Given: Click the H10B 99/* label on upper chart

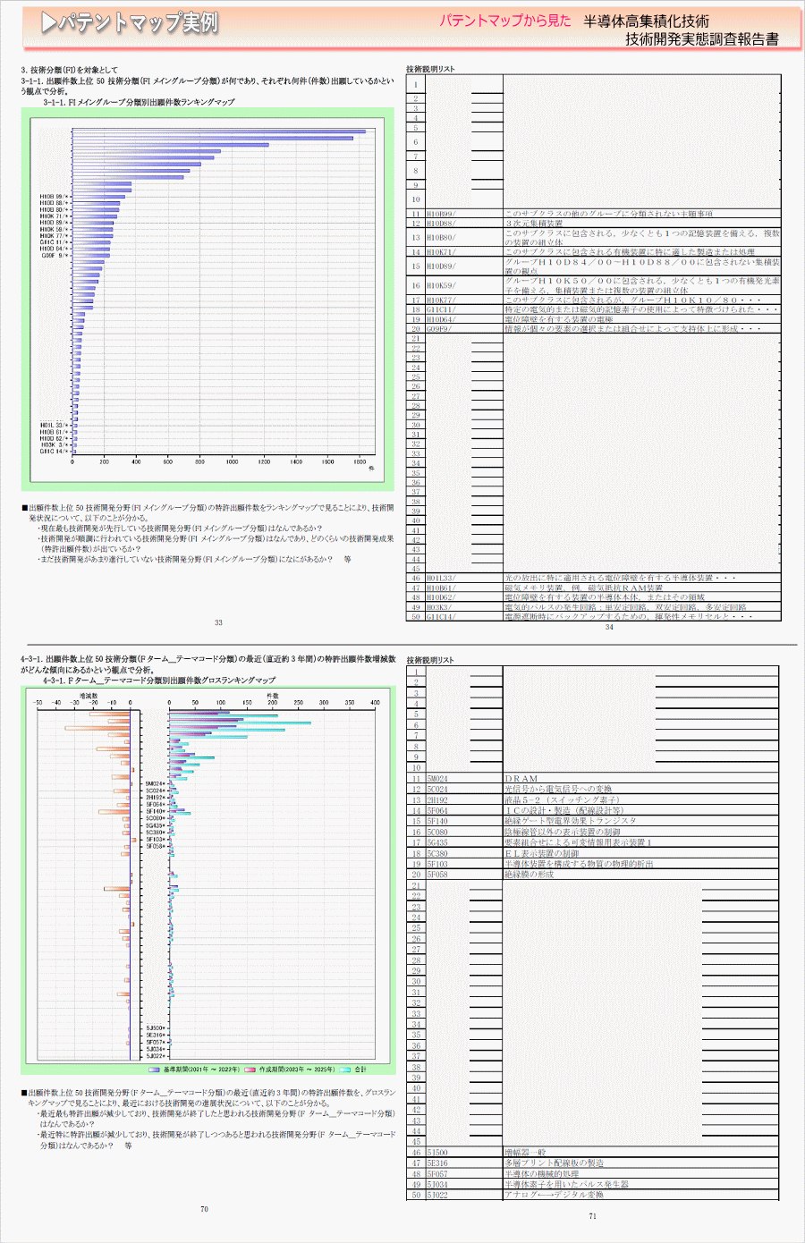Looking at the screenshot, I should point(54,196).
